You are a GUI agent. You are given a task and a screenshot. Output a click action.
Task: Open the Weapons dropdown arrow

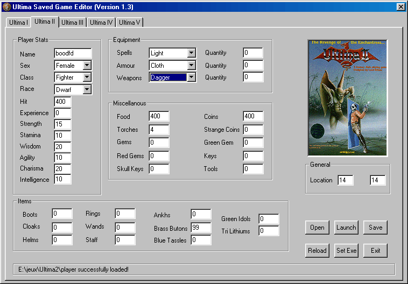point(191,77)
